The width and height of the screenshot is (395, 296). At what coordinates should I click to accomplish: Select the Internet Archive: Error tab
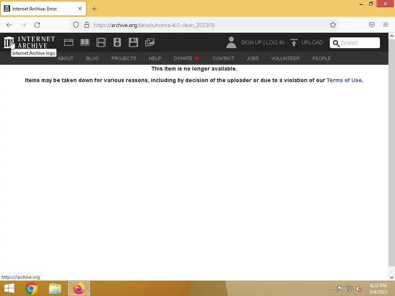[x=43, y=8]
